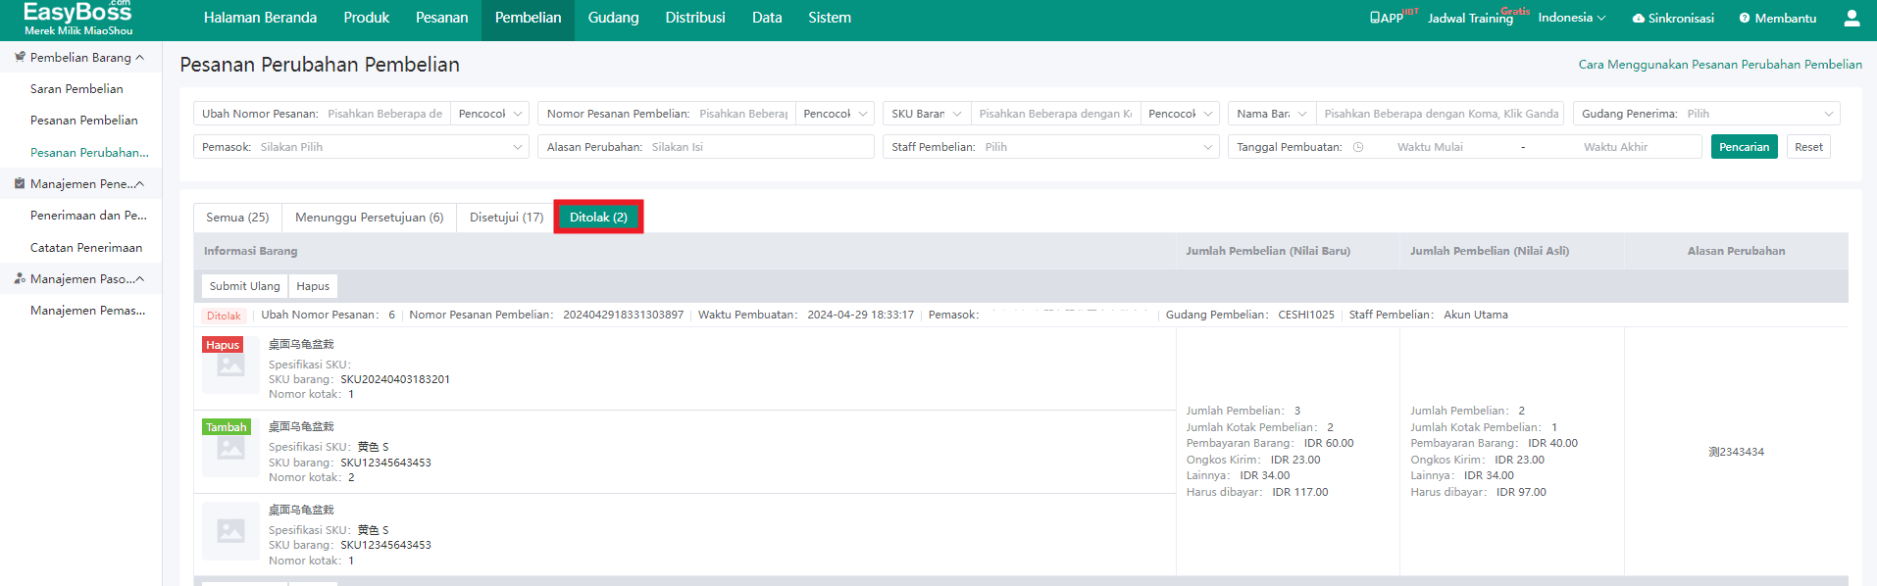Open Pesanan Pembelian in sidebar

(84, 121)
